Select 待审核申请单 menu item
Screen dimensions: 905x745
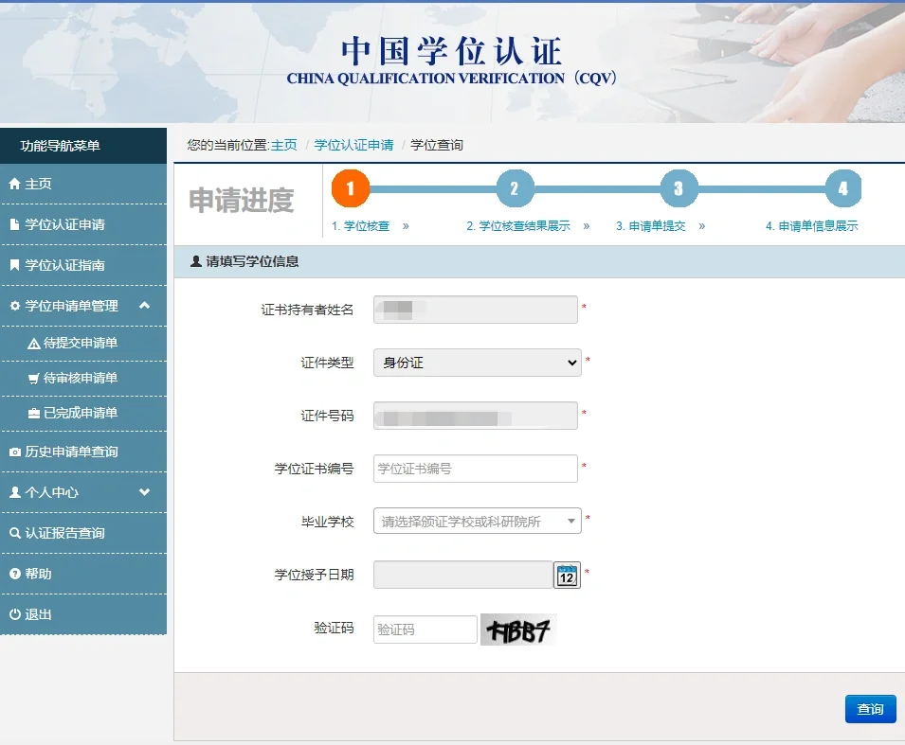coord(80,379)
